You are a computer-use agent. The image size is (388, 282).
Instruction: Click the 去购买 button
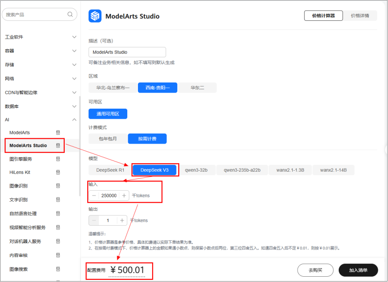315,270
